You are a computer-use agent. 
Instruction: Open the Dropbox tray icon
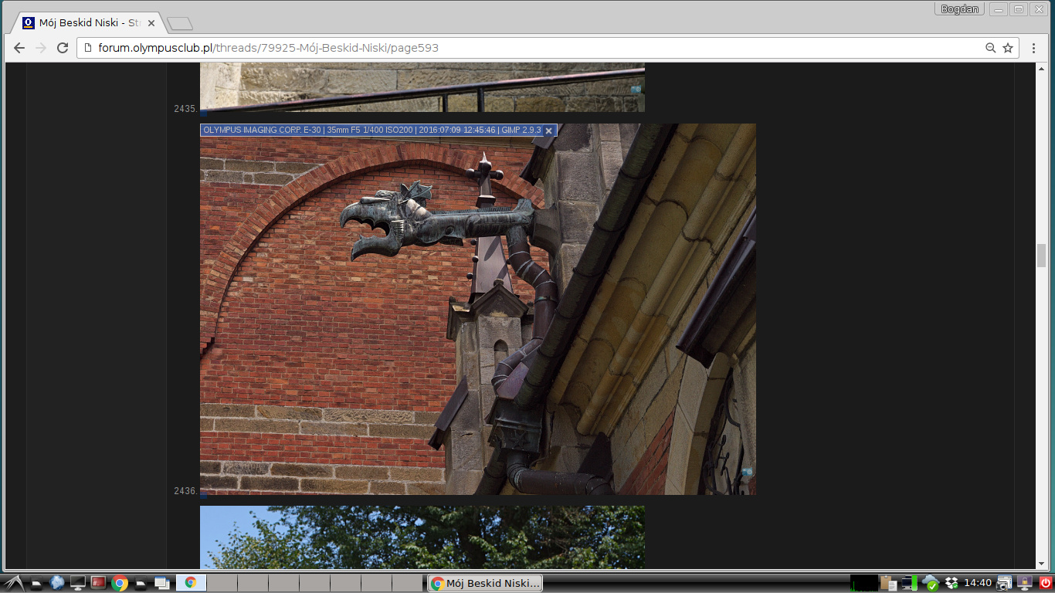coord(952,583)
